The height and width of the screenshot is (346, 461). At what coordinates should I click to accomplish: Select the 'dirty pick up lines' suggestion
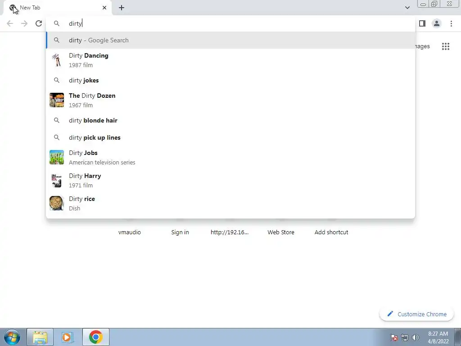coord(230,137)
